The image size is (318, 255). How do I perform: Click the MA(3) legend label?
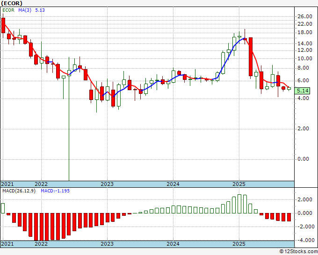click(25, 10)
